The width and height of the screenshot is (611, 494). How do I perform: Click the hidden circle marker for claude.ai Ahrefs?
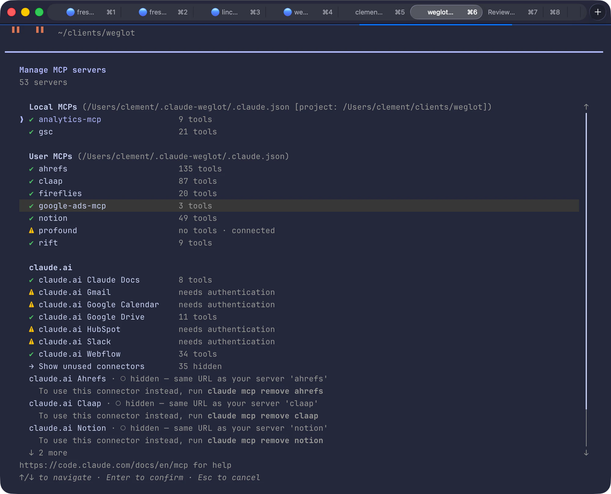[x=123, y=379]
